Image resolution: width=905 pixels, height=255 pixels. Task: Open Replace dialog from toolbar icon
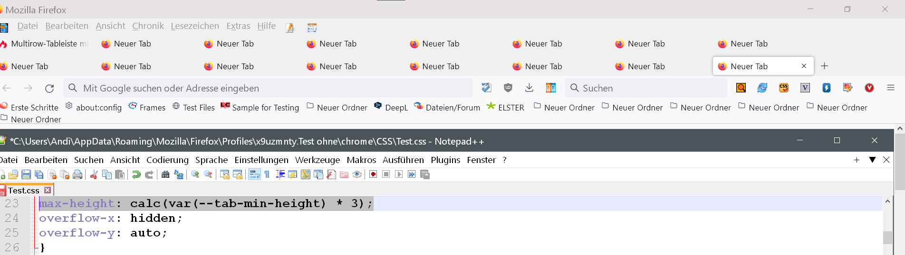pyautogui.click(x=179, y=174)
